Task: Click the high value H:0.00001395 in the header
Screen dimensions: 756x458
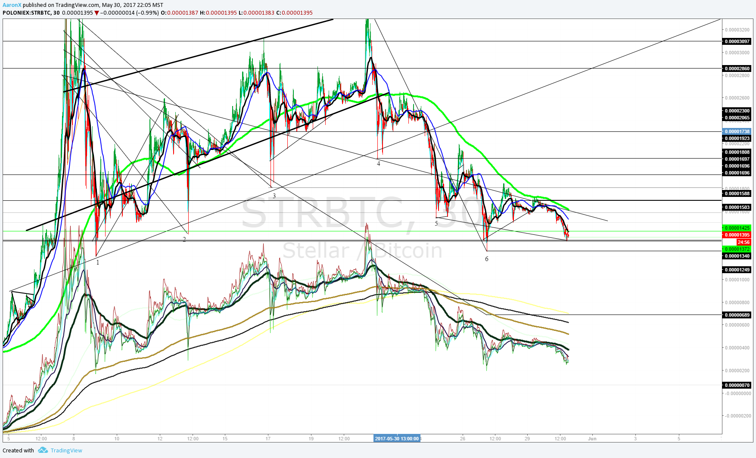Action: tap(218, 12)
